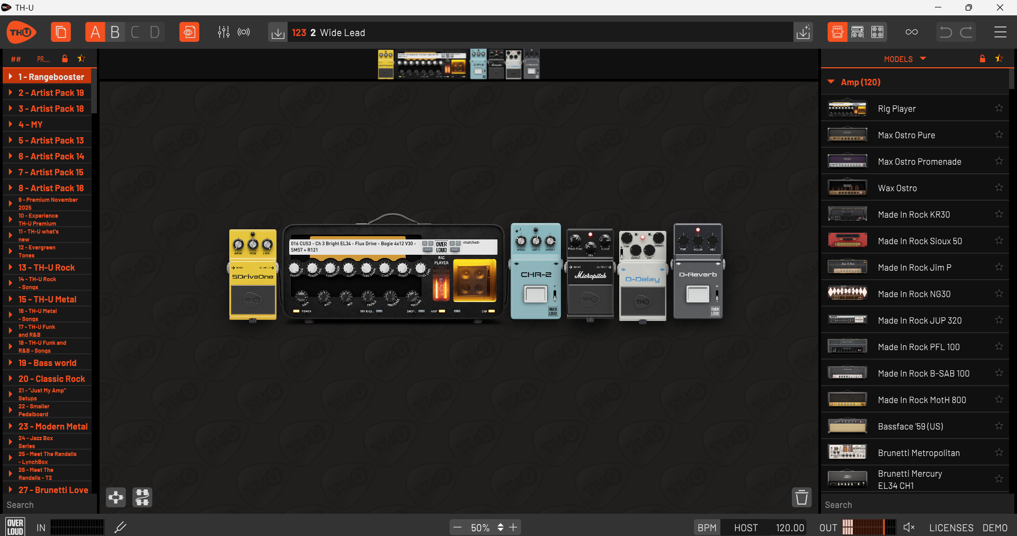The image size is (1017, 536).
Task: Click the lock icon in presets panel
Action: [65, 59]
